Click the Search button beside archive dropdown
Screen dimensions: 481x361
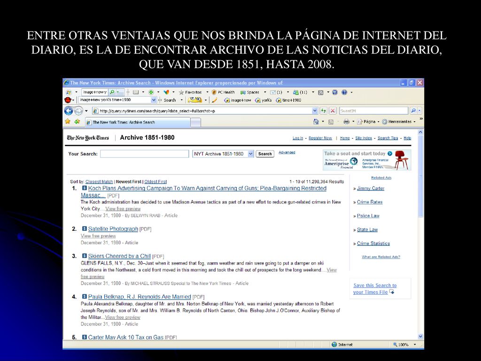coord(265,154)
